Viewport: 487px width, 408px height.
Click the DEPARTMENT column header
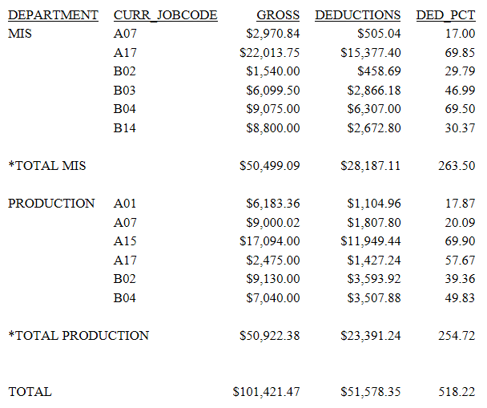(53, 15)
